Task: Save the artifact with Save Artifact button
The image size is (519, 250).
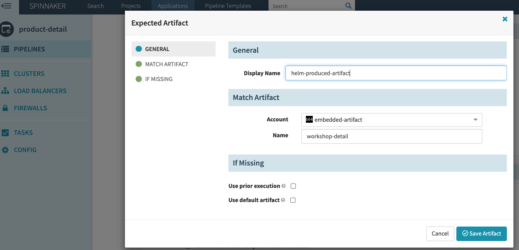Action: point(481,233)
